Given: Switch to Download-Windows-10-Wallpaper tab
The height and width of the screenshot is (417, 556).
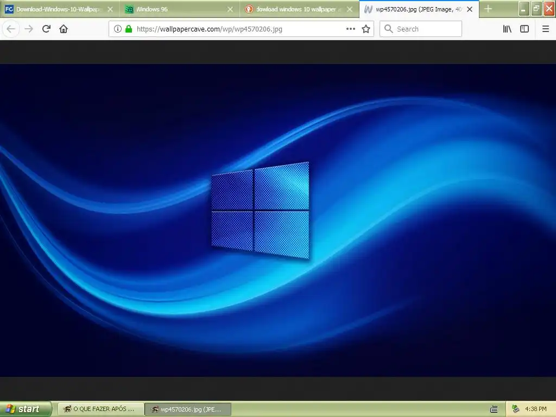Looking at the screenshot, I should 59,9.
